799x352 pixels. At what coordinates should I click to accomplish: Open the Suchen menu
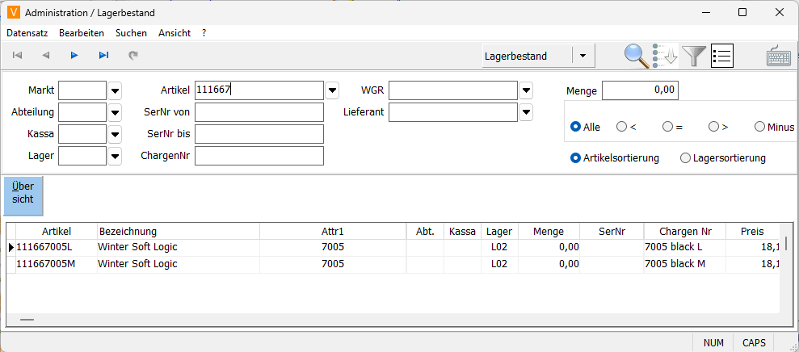point(131,33)
